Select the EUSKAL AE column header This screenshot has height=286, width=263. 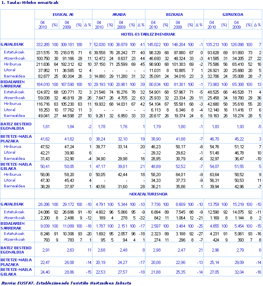[x=63, y=14]
